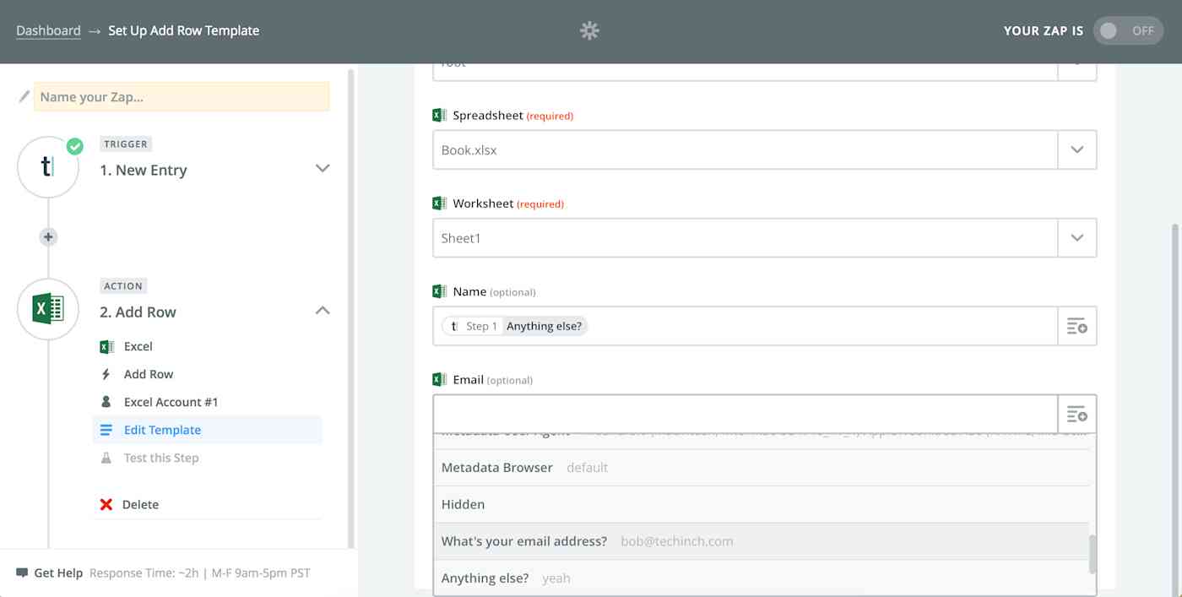Click into the Email input field
The image size is (1182, 597).
tap(746, 414)
